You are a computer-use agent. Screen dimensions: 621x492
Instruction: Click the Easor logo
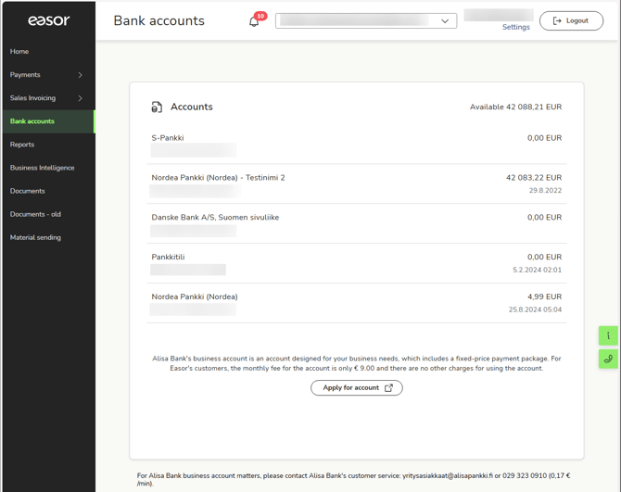click(x=49, y=20)
